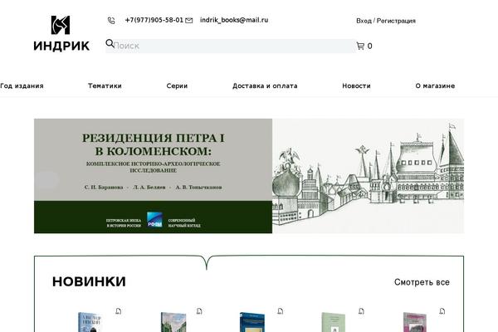Open the Тематики menu
This screenshot has width=498, height=332.
coord(105,85)
